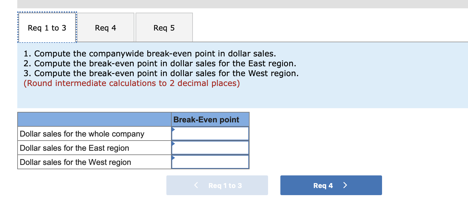Click the red rounding instruction text
The width and height of the screenshot is (468, 209).
[x=132, y=83]
